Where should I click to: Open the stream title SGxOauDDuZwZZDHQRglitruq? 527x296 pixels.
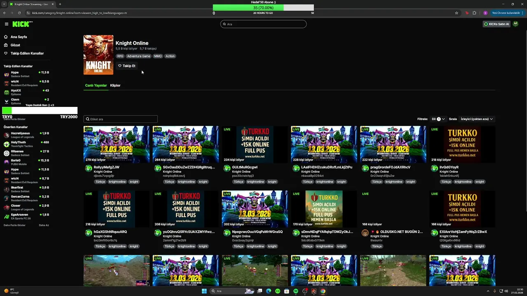tap(189, 167)
